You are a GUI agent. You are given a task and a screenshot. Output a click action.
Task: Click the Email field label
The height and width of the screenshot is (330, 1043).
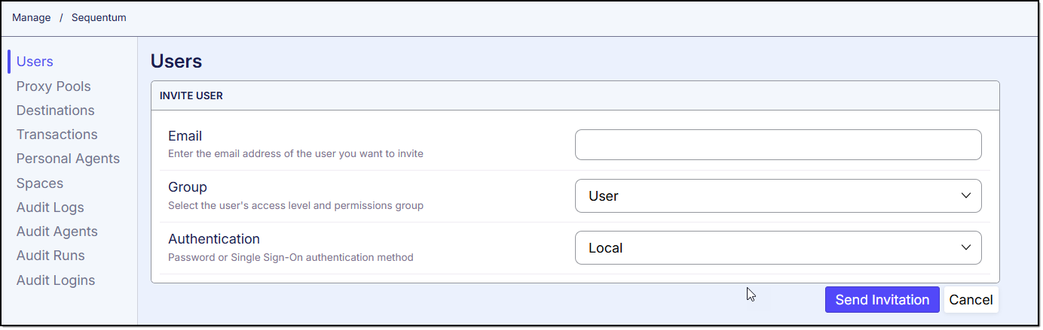point(185,136)
